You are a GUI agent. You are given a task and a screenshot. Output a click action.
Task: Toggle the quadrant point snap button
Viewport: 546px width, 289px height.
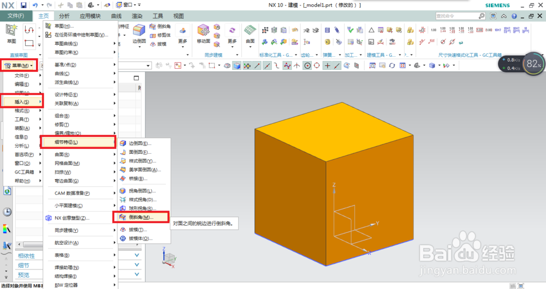click(317, 65)
